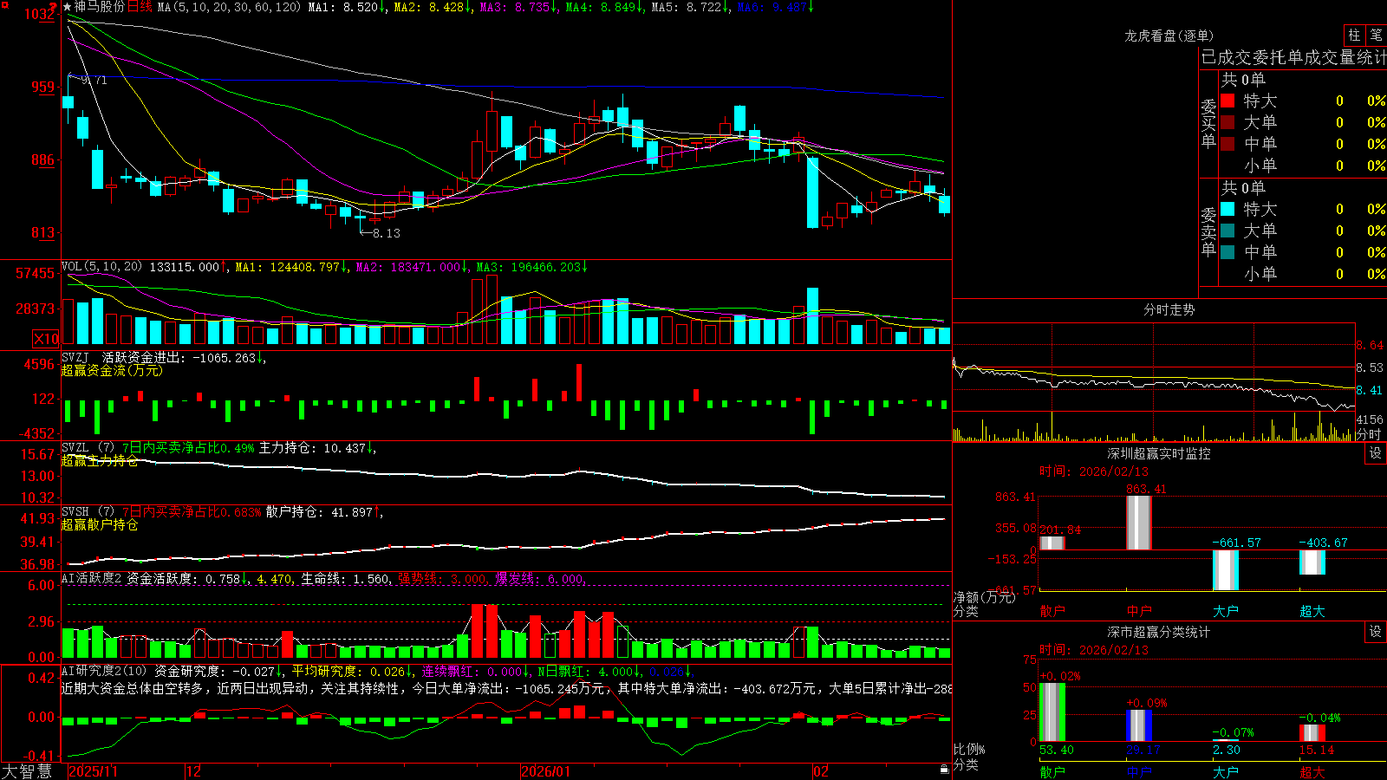This screenshot has width=1387, height=780.
Task: Click the green 散户 bar at 53.40 percent
Action: [1052, 712]
